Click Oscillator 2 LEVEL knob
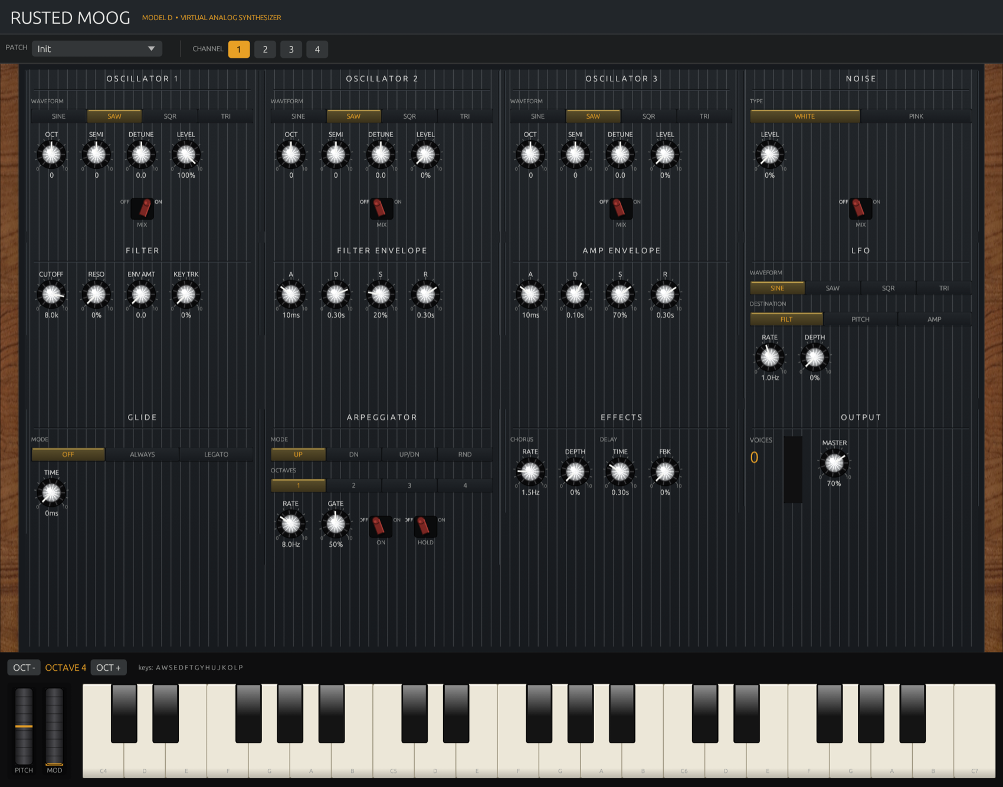The width and height of the screenshot is (1003, 787). (x=425, y=155)
